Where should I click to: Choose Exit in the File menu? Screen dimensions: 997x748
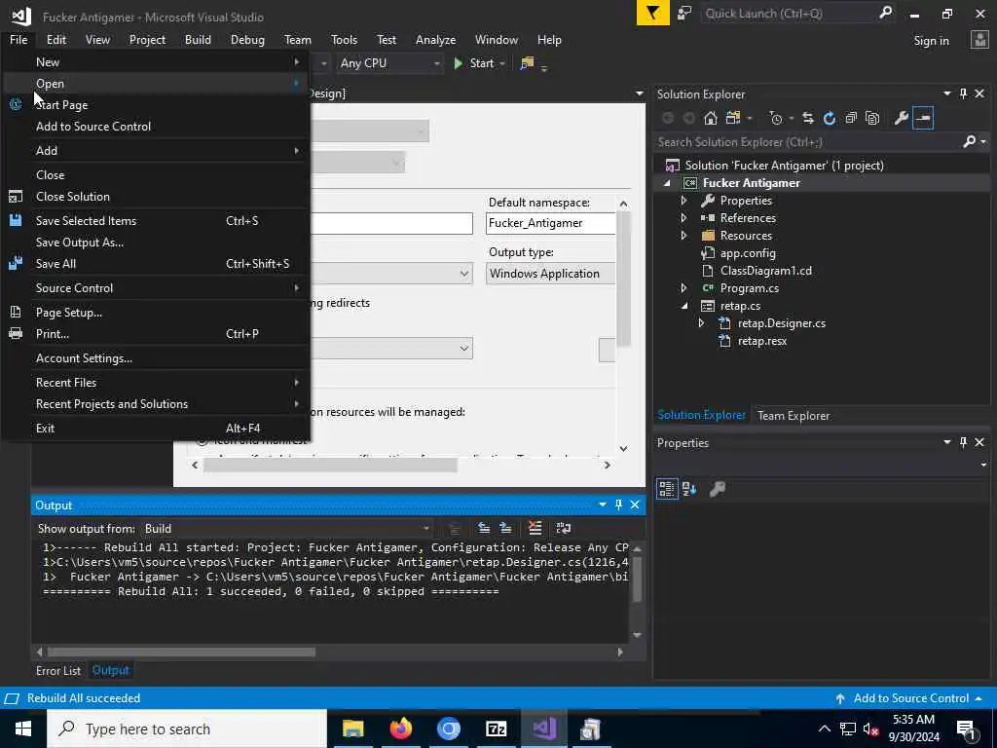pyautogui.click(x=156, y=429)
